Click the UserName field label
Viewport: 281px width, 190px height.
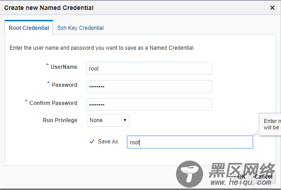click(64, 67)
